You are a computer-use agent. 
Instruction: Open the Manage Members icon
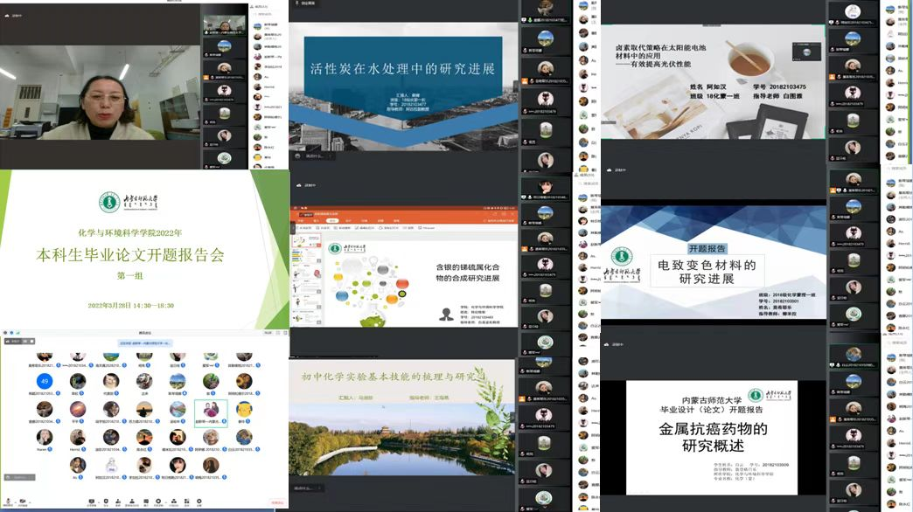[x=131, y=502]
